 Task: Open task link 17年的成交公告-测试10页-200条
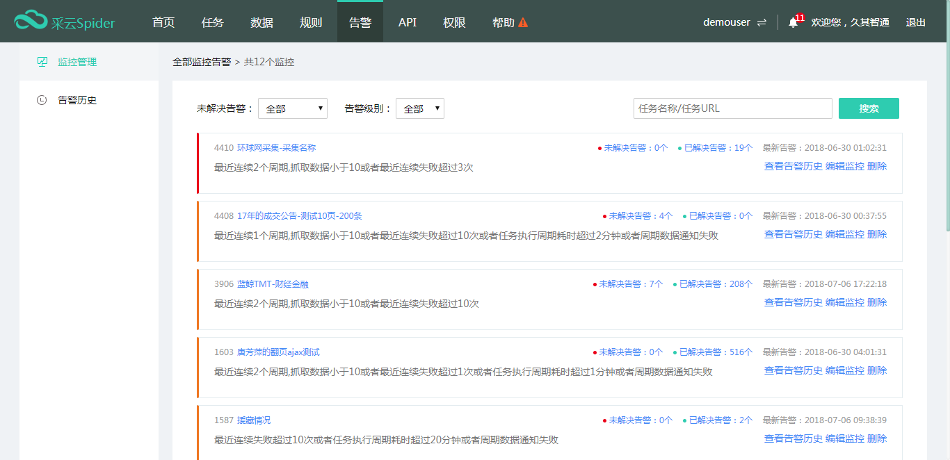(300, 215)
